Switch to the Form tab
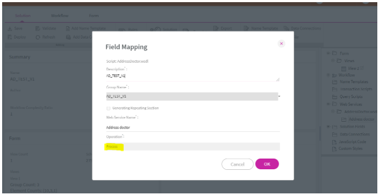The width and height of the screenshot is (380, 195). (94, 16)
